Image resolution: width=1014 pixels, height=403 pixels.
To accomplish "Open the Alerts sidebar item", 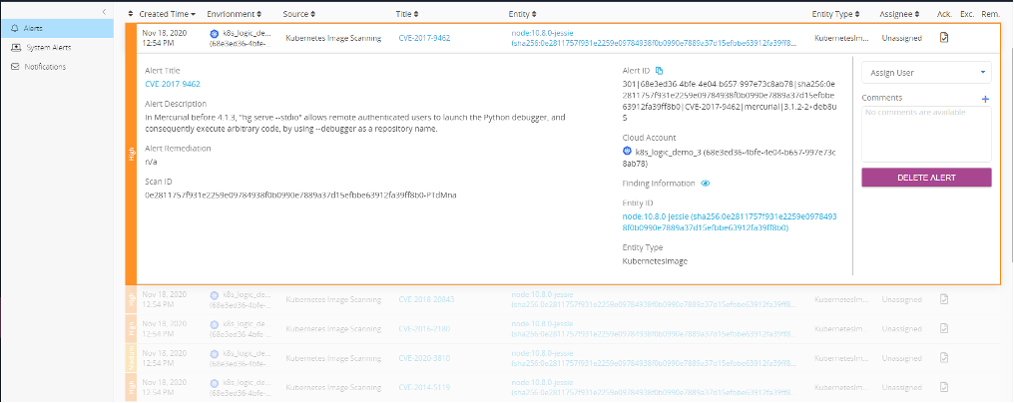I will [x=57, y=29].
